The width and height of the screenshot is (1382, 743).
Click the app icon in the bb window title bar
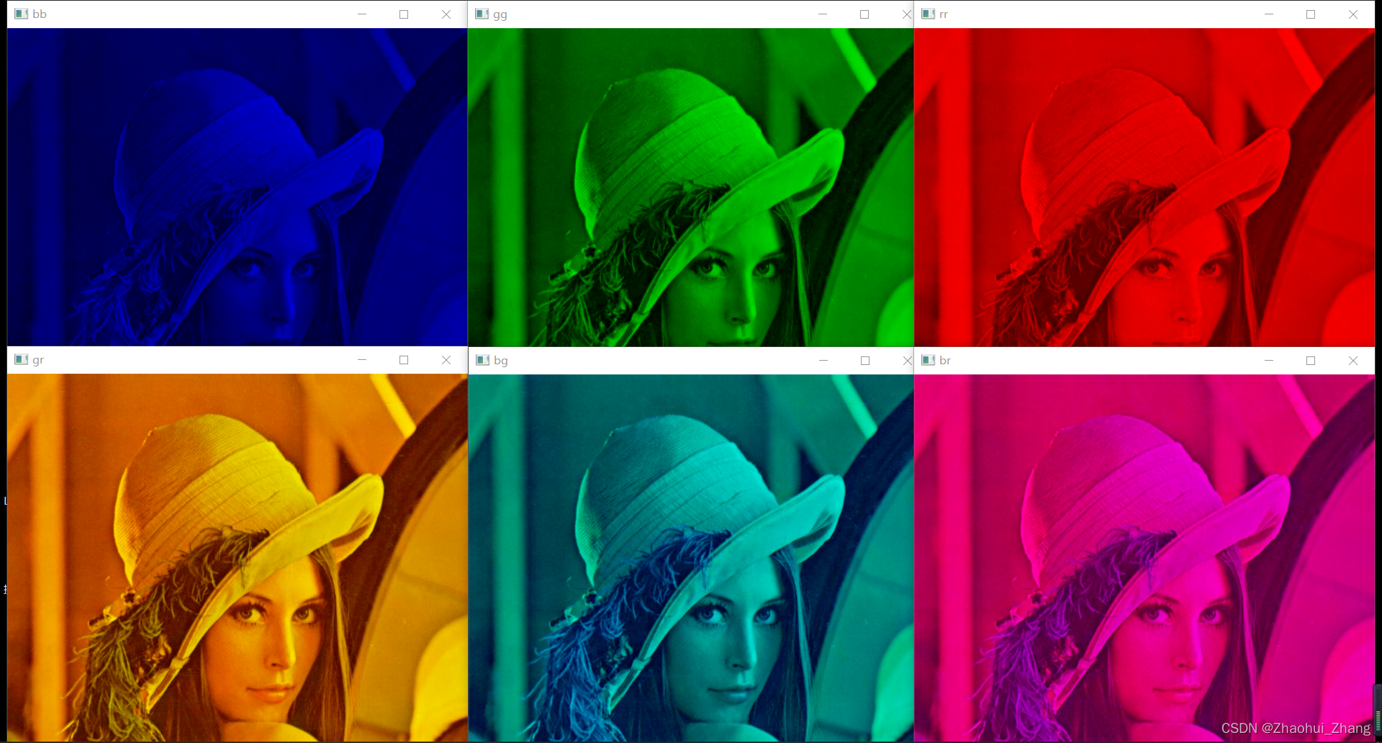[21, 14]
